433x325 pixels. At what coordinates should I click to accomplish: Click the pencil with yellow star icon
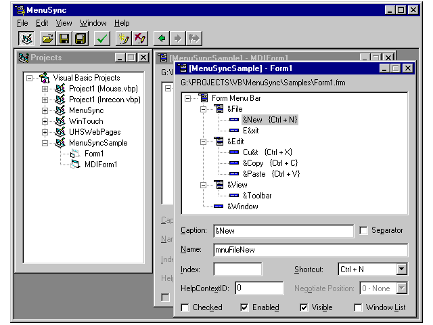(x=124, y=39)
